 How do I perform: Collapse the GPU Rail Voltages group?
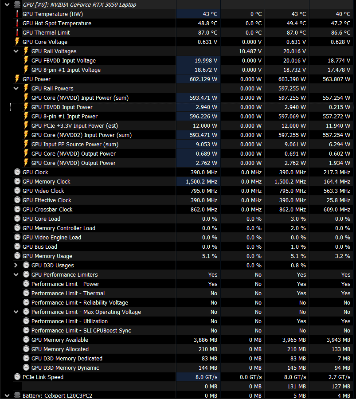point(16,51)
